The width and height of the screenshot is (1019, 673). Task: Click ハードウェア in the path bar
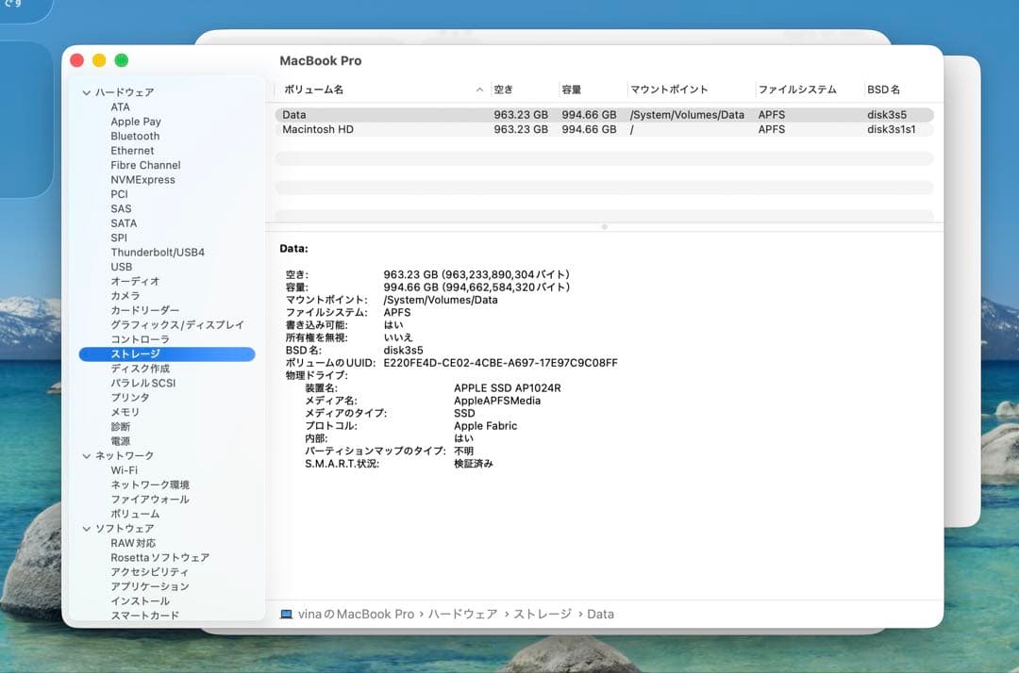(462, 614)
